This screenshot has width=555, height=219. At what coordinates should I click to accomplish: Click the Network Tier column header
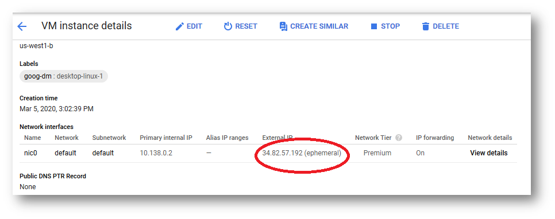point(374,138)
